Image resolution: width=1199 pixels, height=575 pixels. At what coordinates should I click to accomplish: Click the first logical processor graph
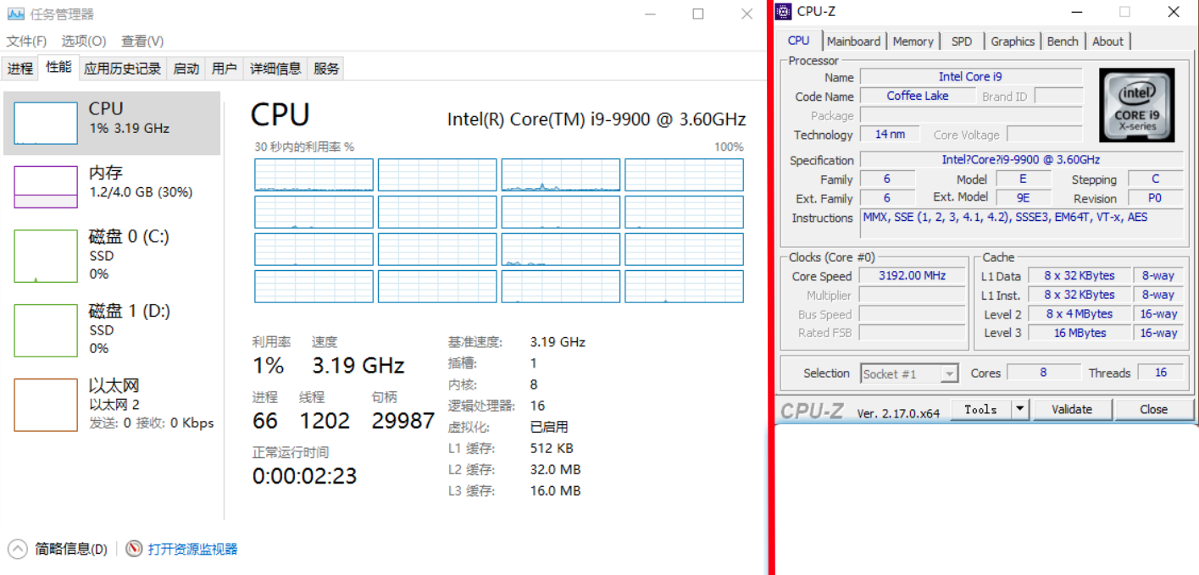pyautogui.click(x=314, y=174)
